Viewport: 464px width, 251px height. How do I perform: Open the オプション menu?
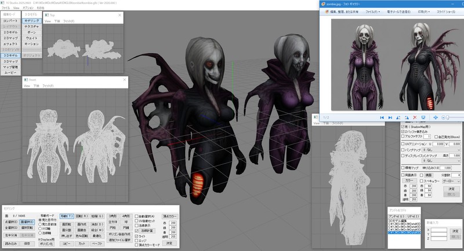click(x=27, y=8)
